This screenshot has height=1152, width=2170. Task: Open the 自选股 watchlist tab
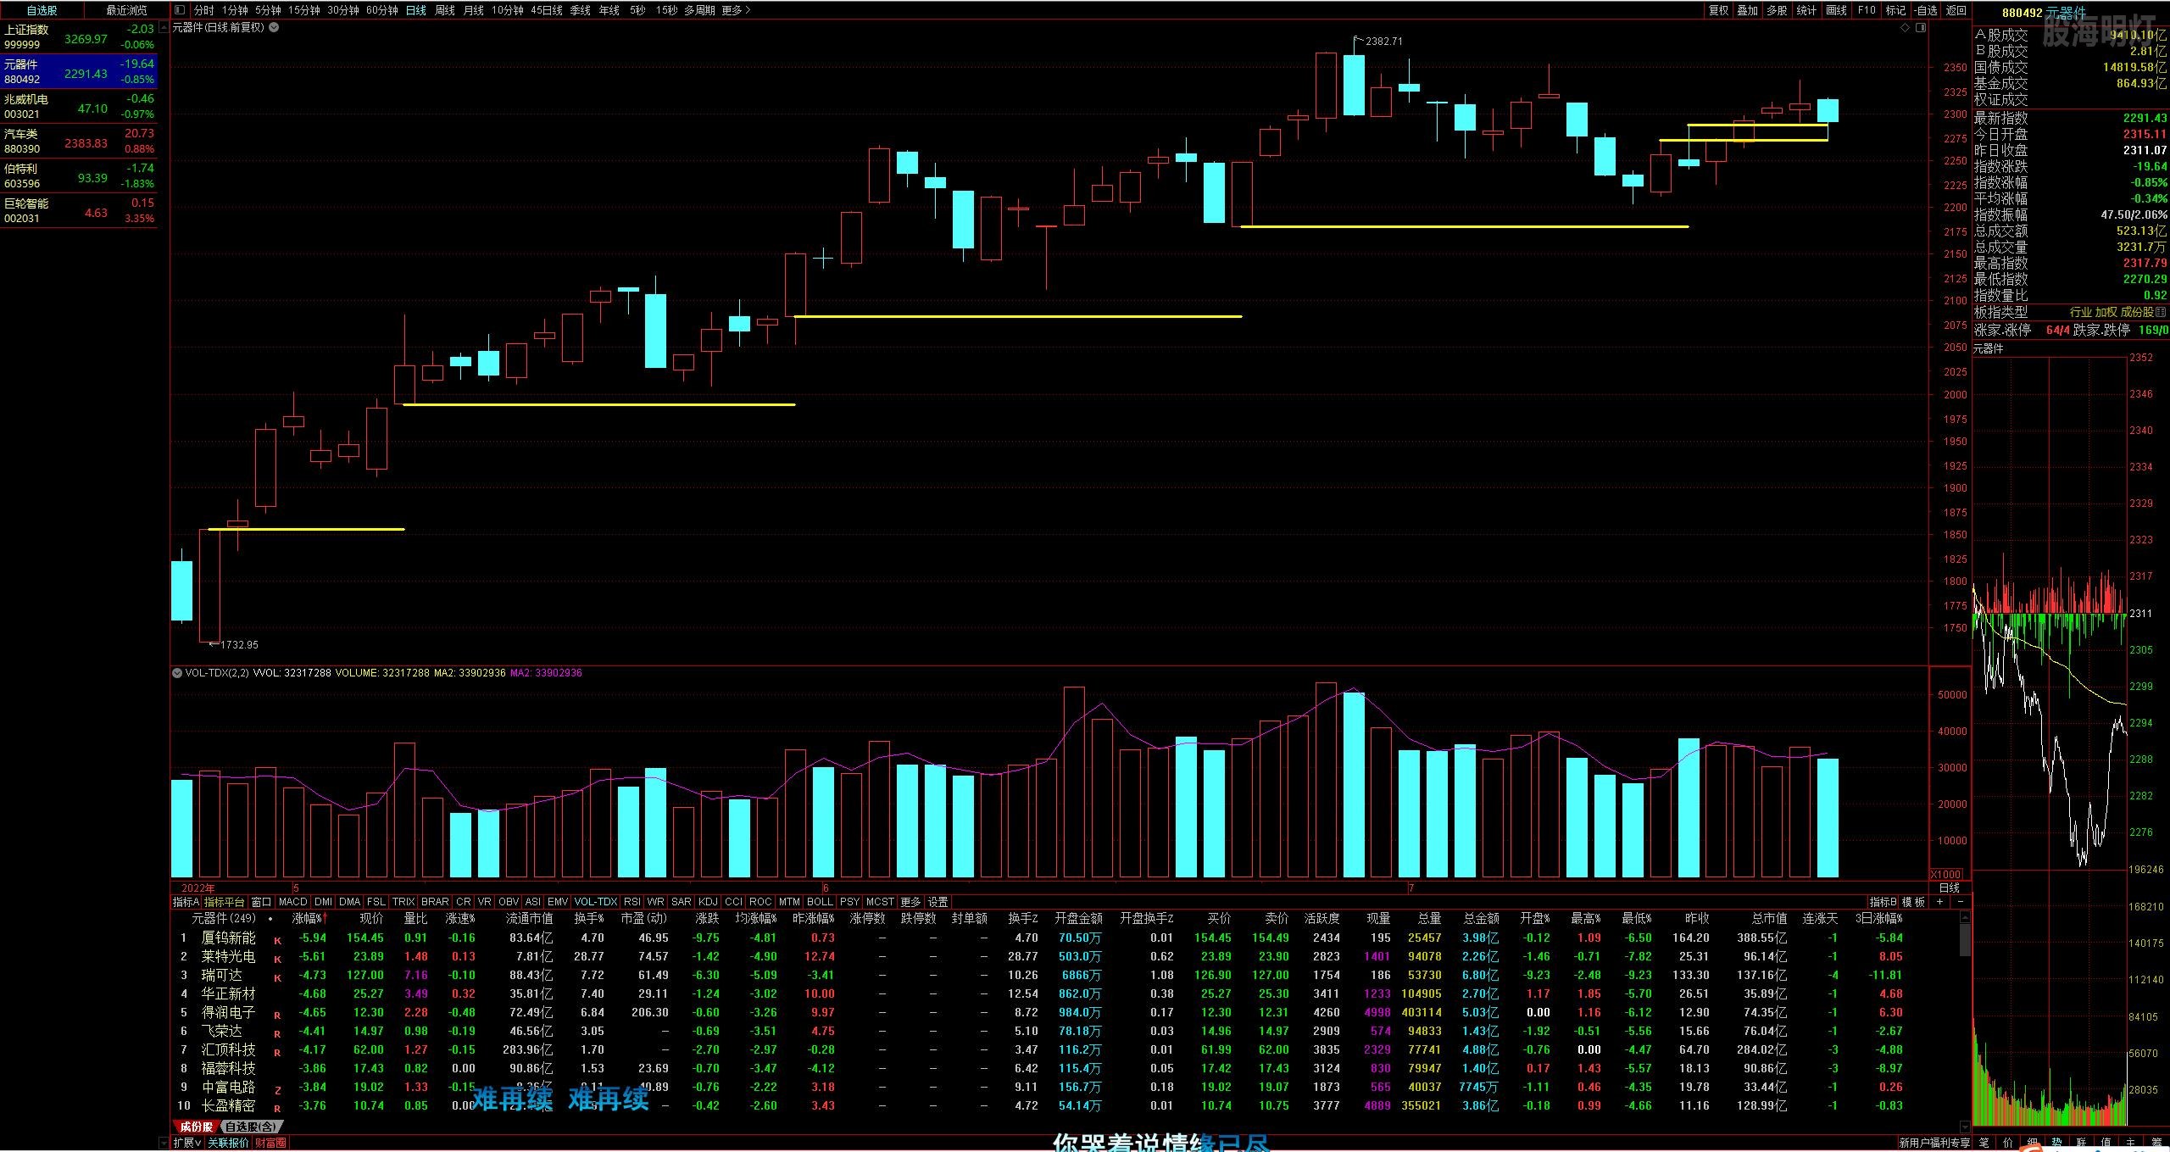tap(42, 10)
